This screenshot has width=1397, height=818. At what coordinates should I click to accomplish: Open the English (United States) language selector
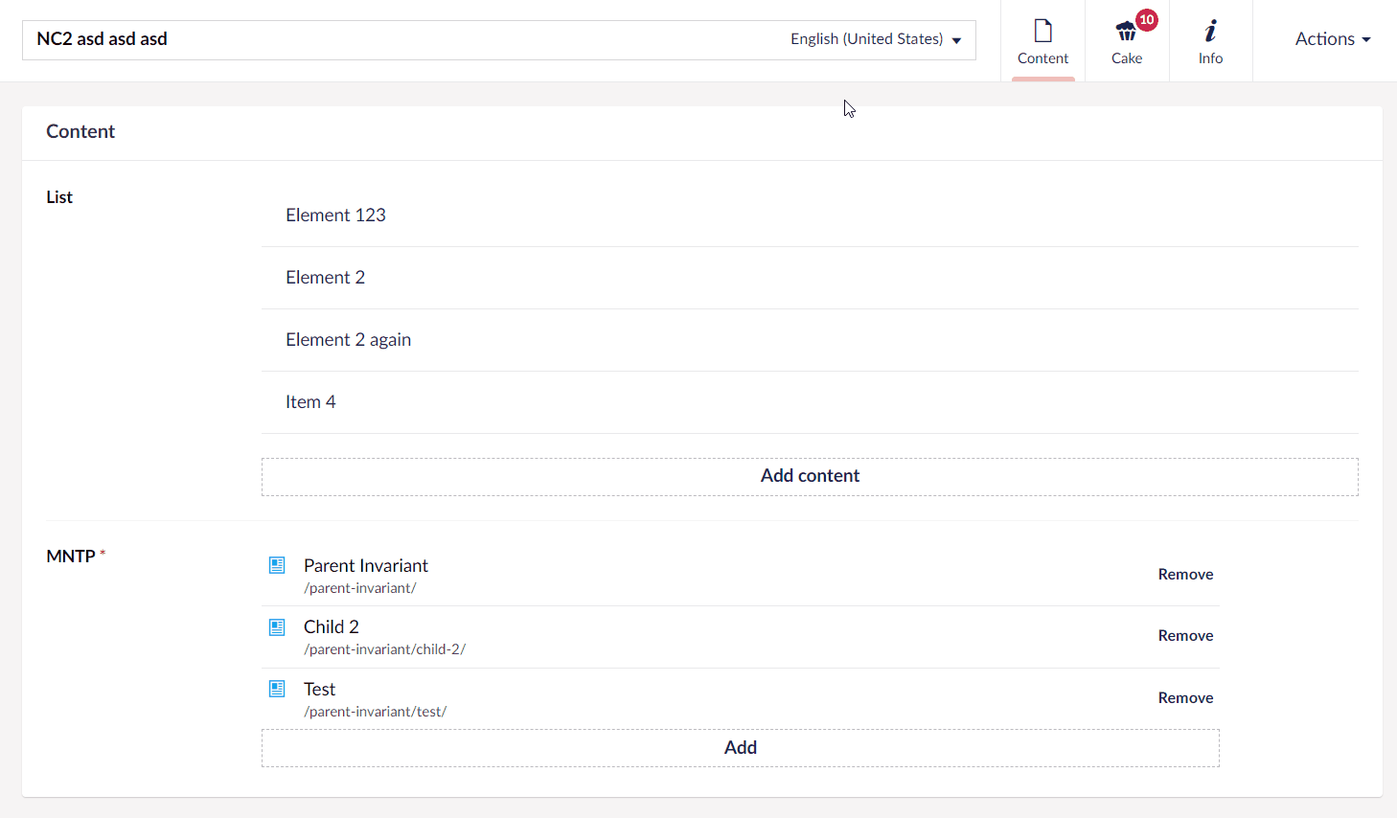click(x=867, y=39)
